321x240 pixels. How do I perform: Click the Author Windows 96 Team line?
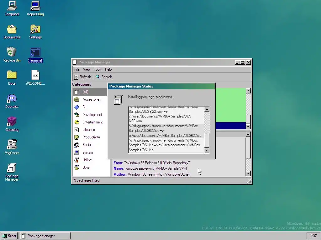pos(152,174)
